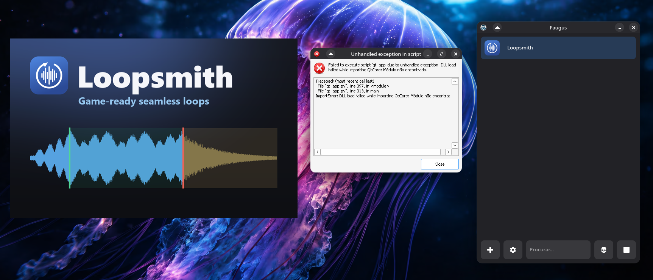Click the up-arrow button in the error dialog title bar
The height and width of the screenshot is (280, 653).
[x=331, y=54]
